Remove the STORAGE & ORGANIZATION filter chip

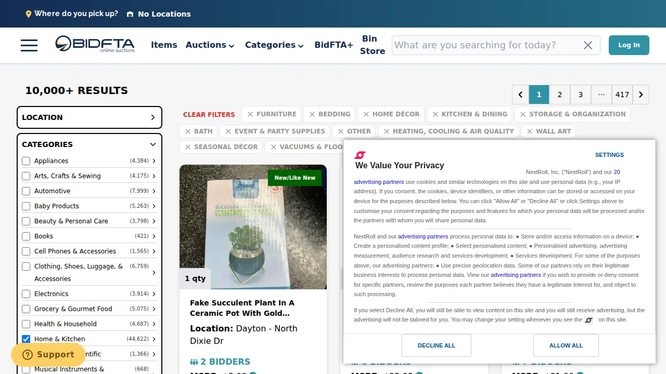pyautogui.click(x=523, y=114)
